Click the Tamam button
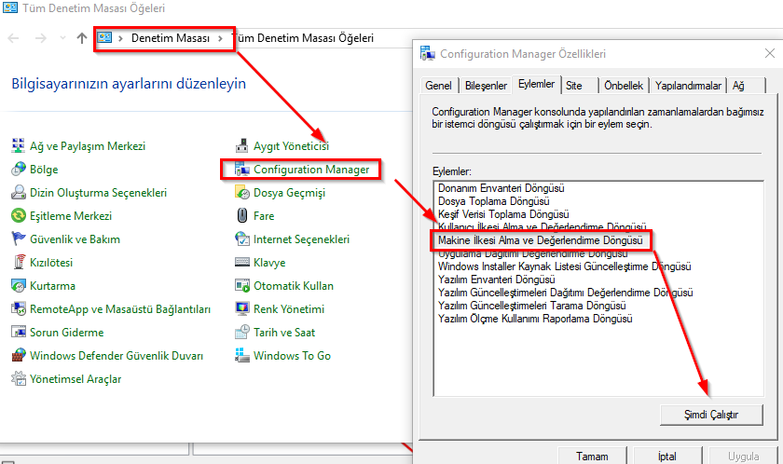 point(592,456)
